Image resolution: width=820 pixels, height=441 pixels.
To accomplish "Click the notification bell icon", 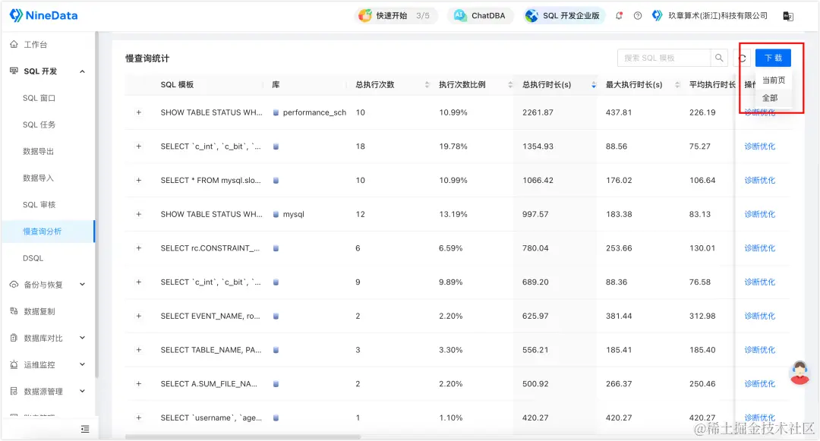I will [x=620, y=16].
